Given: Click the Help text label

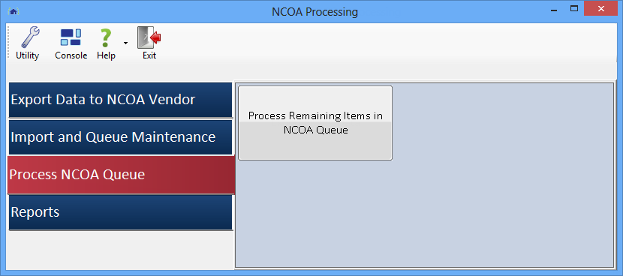Looking at the screenshot, I should (106, 55).
